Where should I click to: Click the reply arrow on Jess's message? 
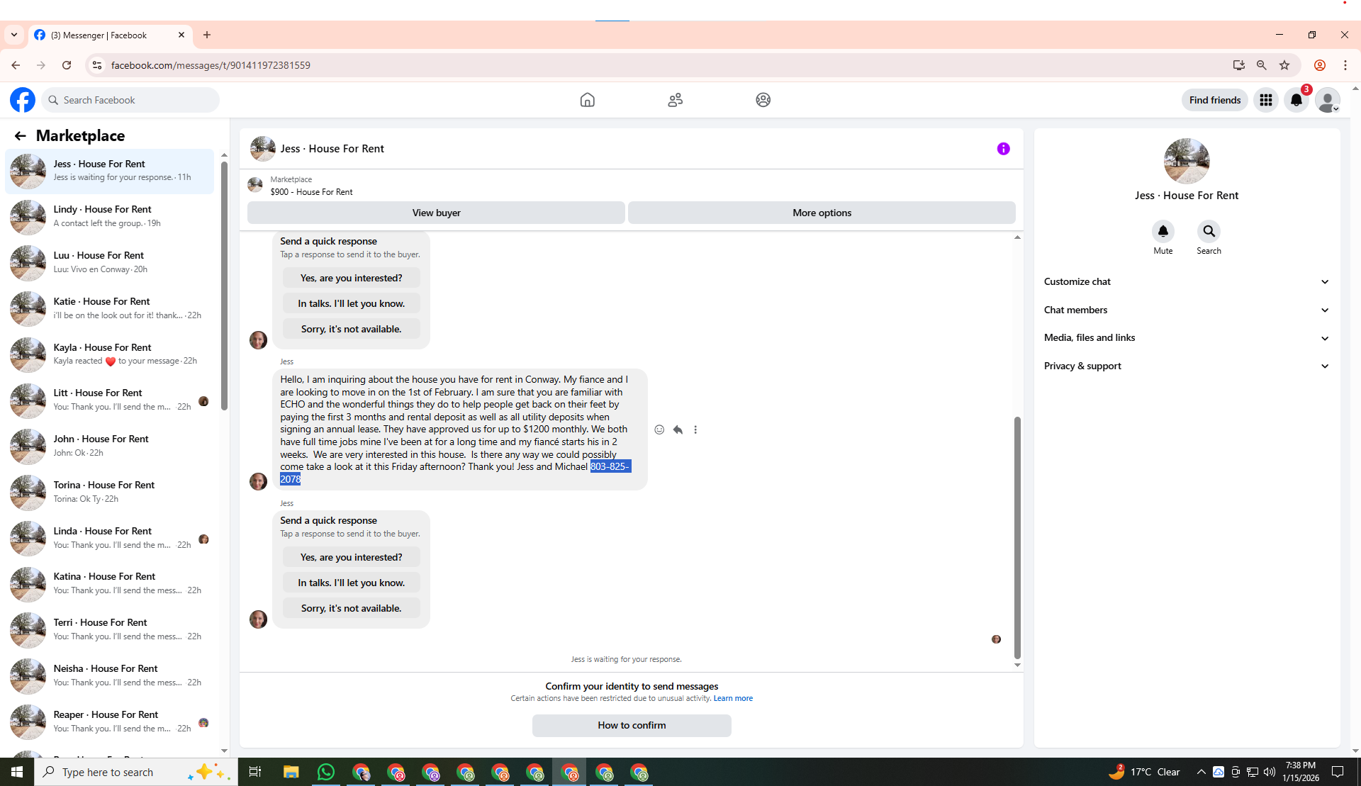[x=678, y=430]
